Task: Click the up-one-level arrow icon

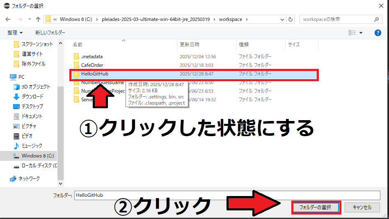Action: click(38, 19)
